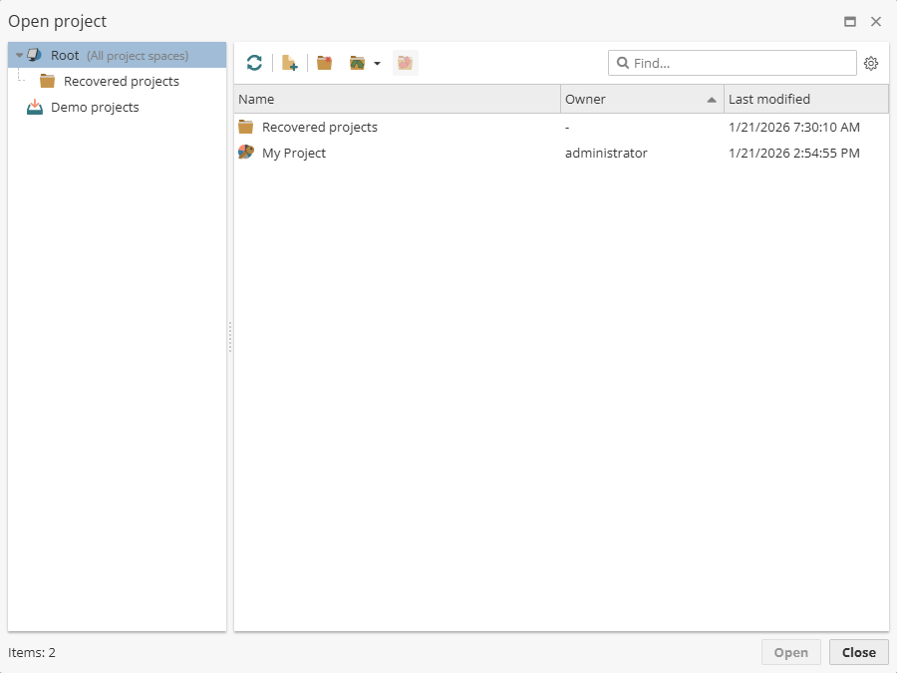The width and height of the screenshot is (897, 673).
Task: Click the Close button
Action: [858, 652]
